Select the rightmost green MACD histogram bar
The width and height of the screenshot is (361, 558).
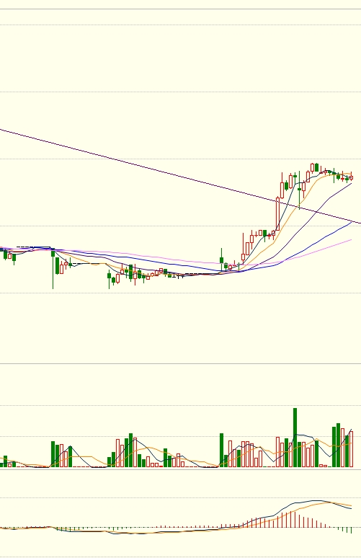click(x=351, y=530)
